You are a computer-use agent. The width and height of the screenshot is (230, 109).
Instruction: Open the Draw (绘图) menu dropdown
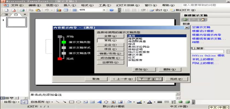[12, 102]
